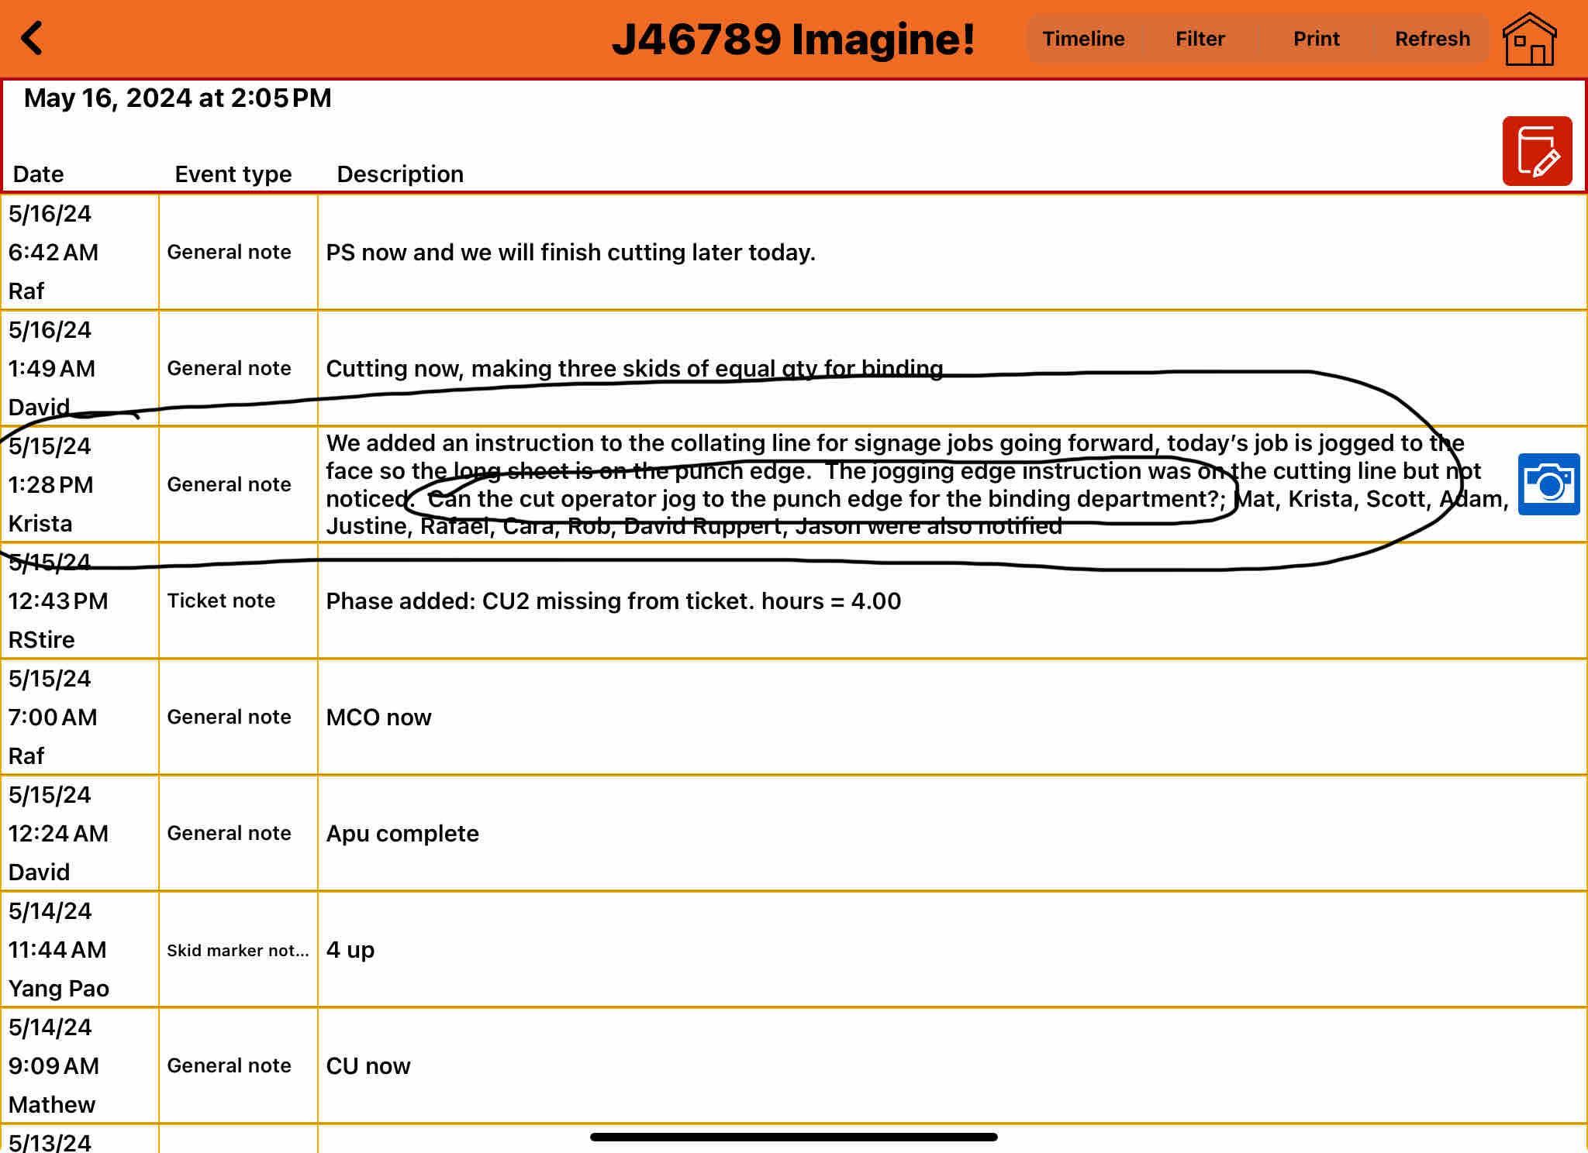
Task: Select the Event type column header
Action: pyautogui.click(x=233, y=174)
